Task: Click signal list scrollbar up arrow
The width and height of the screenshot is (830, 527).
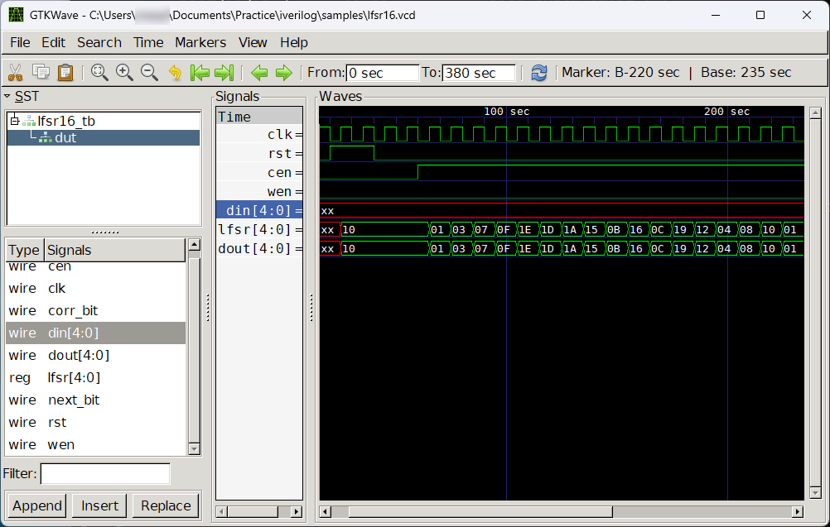Action: (195, 245)
